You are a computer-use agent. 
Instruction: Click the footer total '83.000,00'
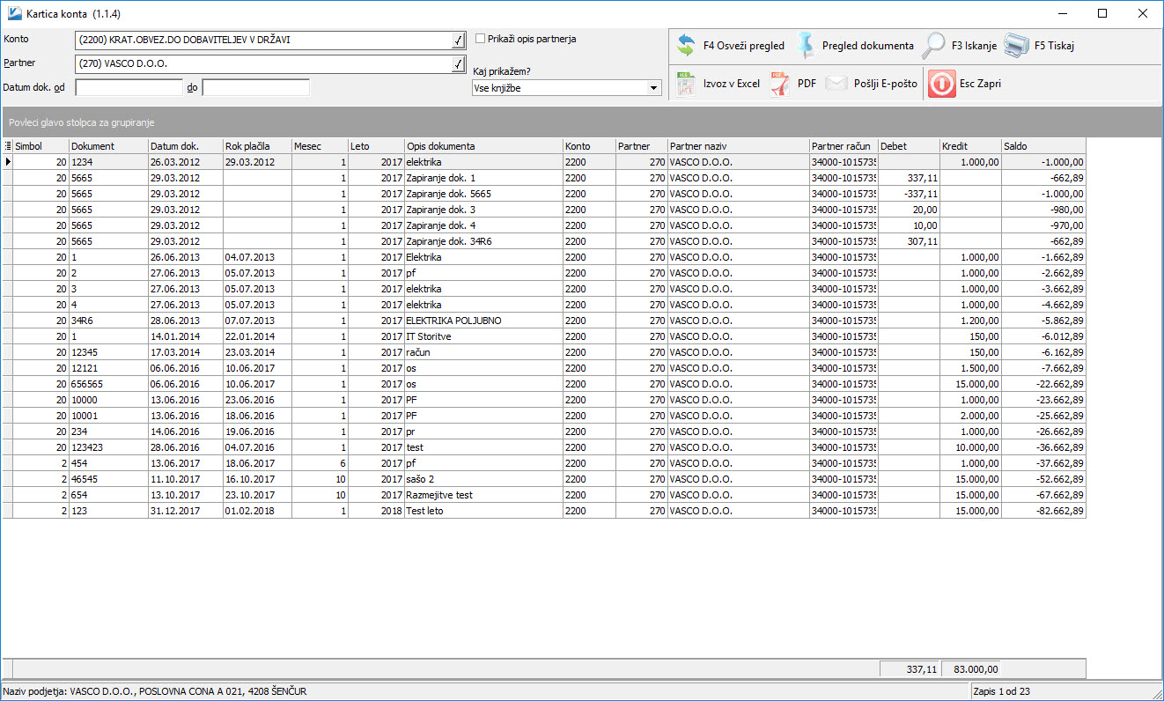[x=971, y=670]
